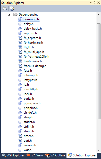Collapse the Dependencies folder
Screen dimensions: 101x159
[x=9, y=15]
